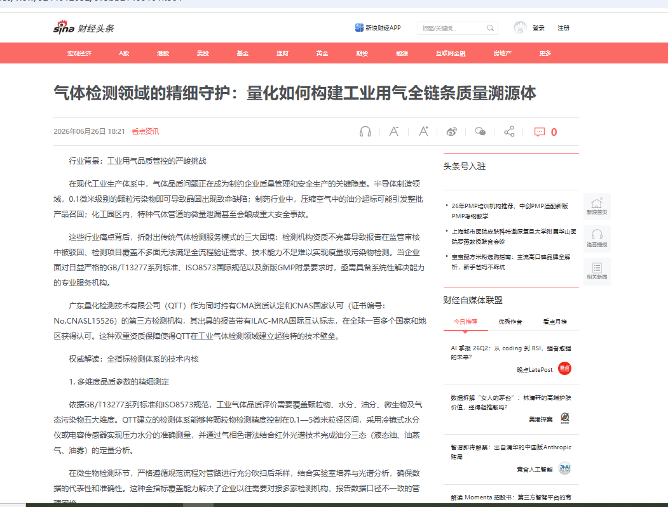Click the 美港探案 author name

click(541, 419)
